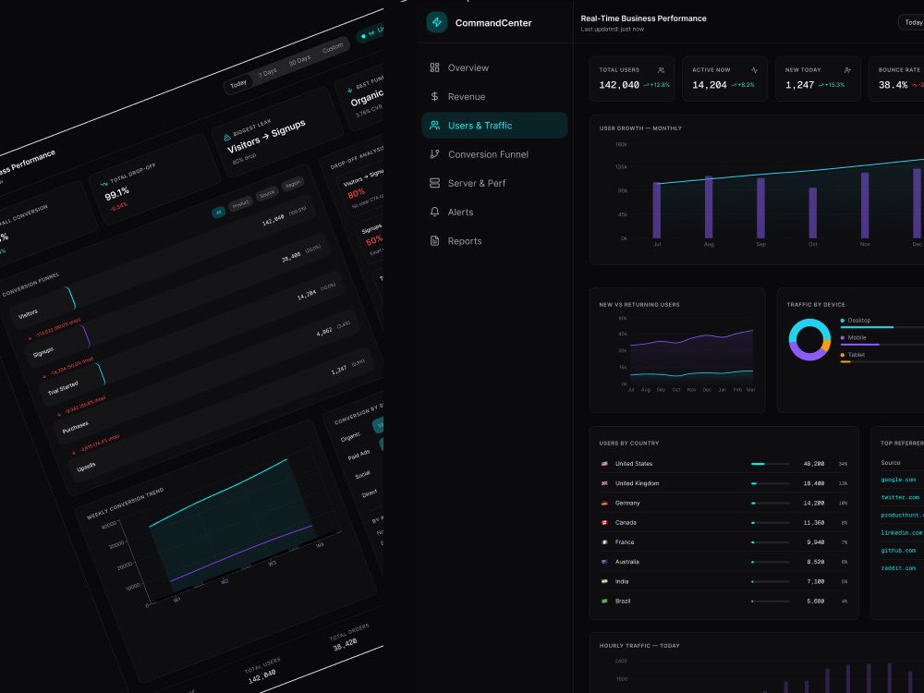Open the Alerts section
This screenshot has width=924, height=693.
[494, 213]
